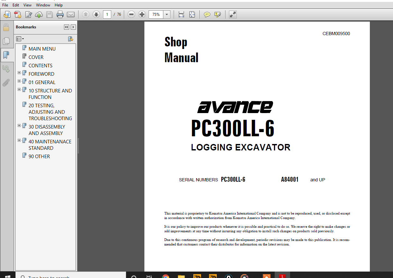The height and width of the screenshot is (278, 393).
Task: Click the zoom percentage field showing 75%
Action: (x=156, y=14)
